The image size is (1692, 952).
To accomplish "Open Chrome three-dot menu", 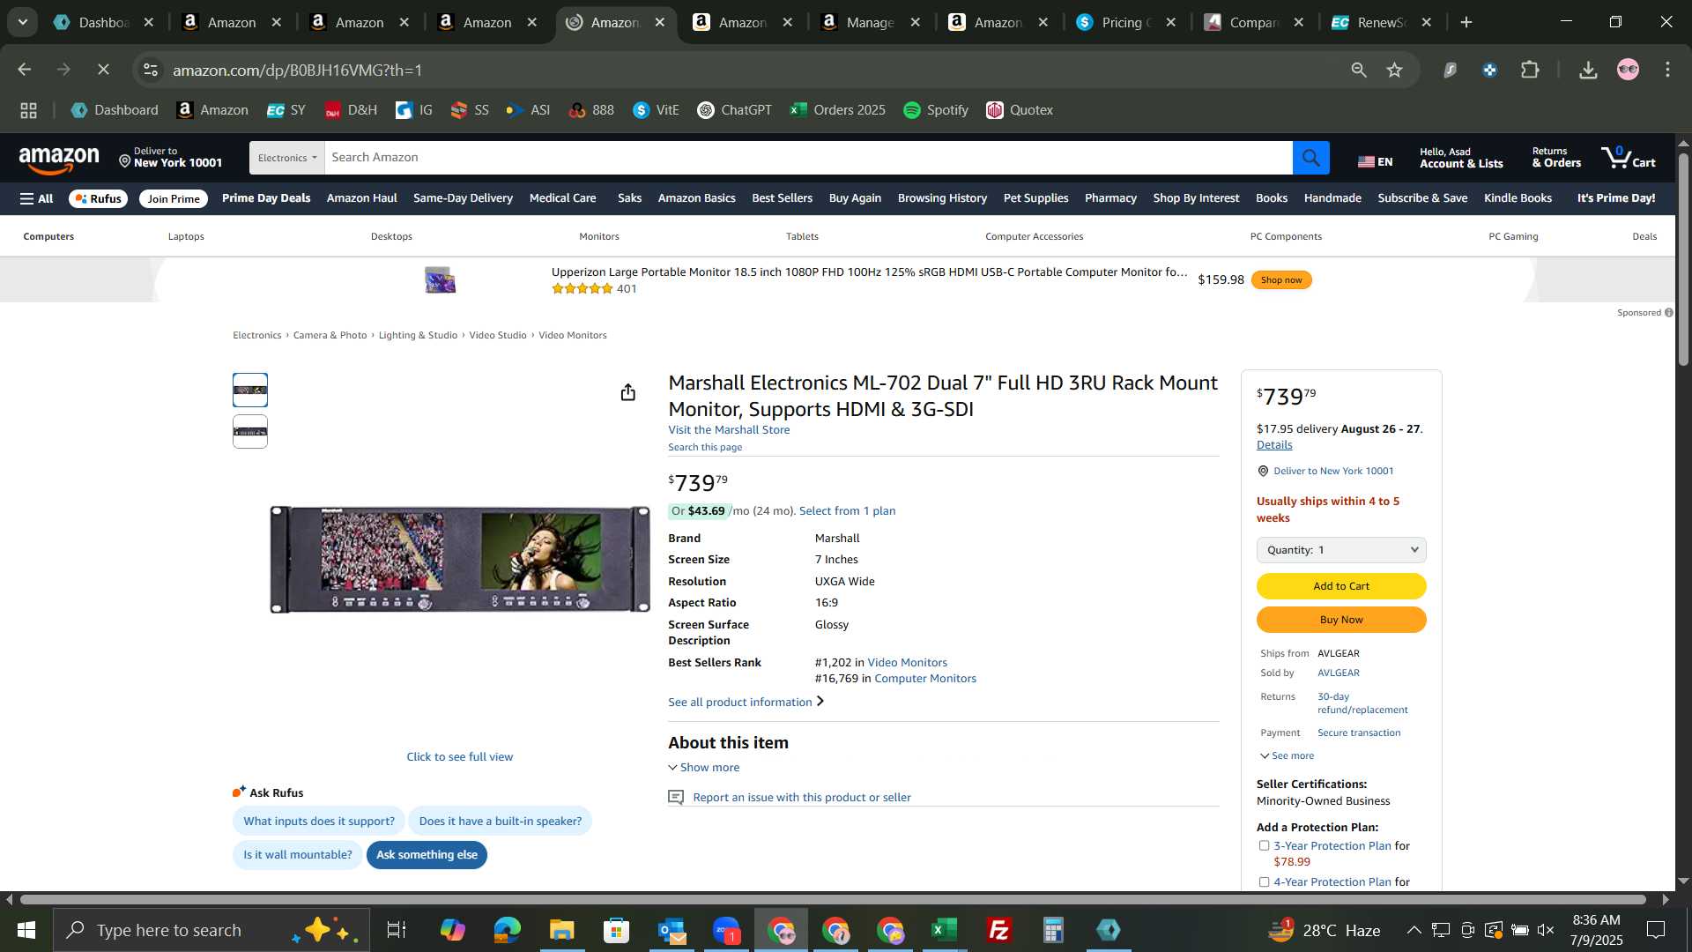I will point(1667,70).
